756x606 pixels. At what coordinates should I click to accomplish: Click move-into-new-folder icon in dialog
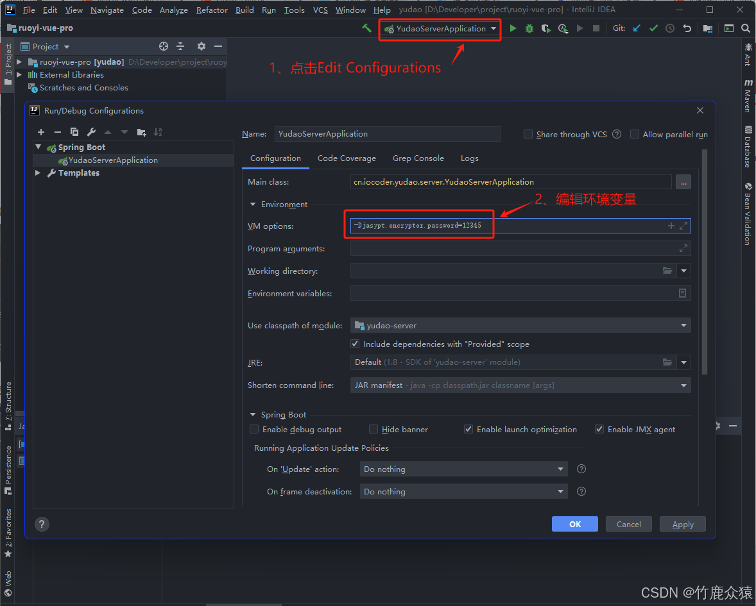pyautogui.click(x=141, y=132)
